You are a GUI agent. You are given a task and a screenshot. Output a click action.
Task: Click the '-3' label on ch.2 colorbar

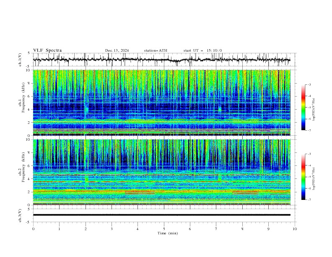[x=309, y=154]
